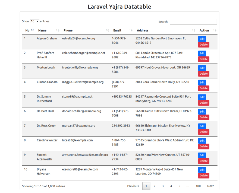The width and height of the screenshot is (239, 193).
Task: Jump to last page 100
Action: click(x=198, y=186)
